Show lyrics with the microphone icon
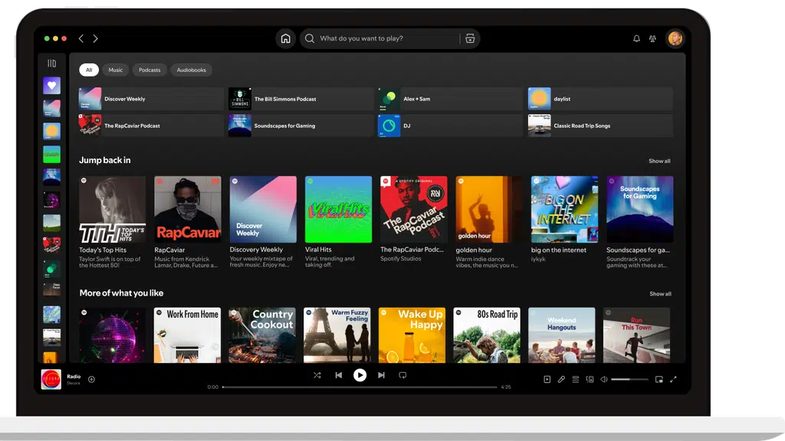Screen dimensions: 785x441 561,380
